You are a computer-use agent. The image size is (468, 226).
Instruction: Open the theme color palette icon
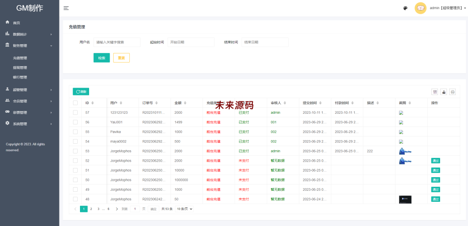[405, 8]
